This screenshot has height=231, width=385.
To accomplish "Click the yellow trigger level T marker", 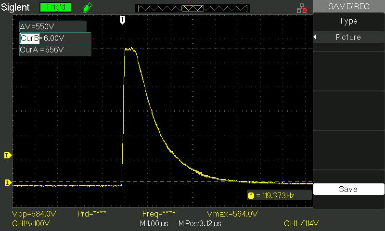I will (x=8, y=155).
